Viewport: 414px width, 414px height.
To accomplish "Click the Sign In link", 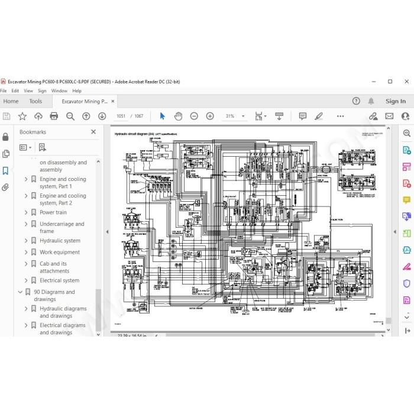I will (396, 101).
